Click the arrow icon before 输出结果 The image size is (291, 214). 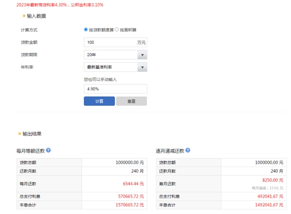(20, 134)
